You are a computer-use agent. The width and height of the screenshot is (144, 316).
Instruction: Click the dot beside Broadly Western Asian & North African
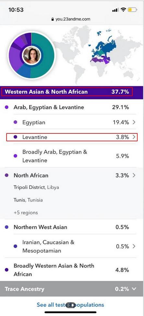tap(6, 270)
